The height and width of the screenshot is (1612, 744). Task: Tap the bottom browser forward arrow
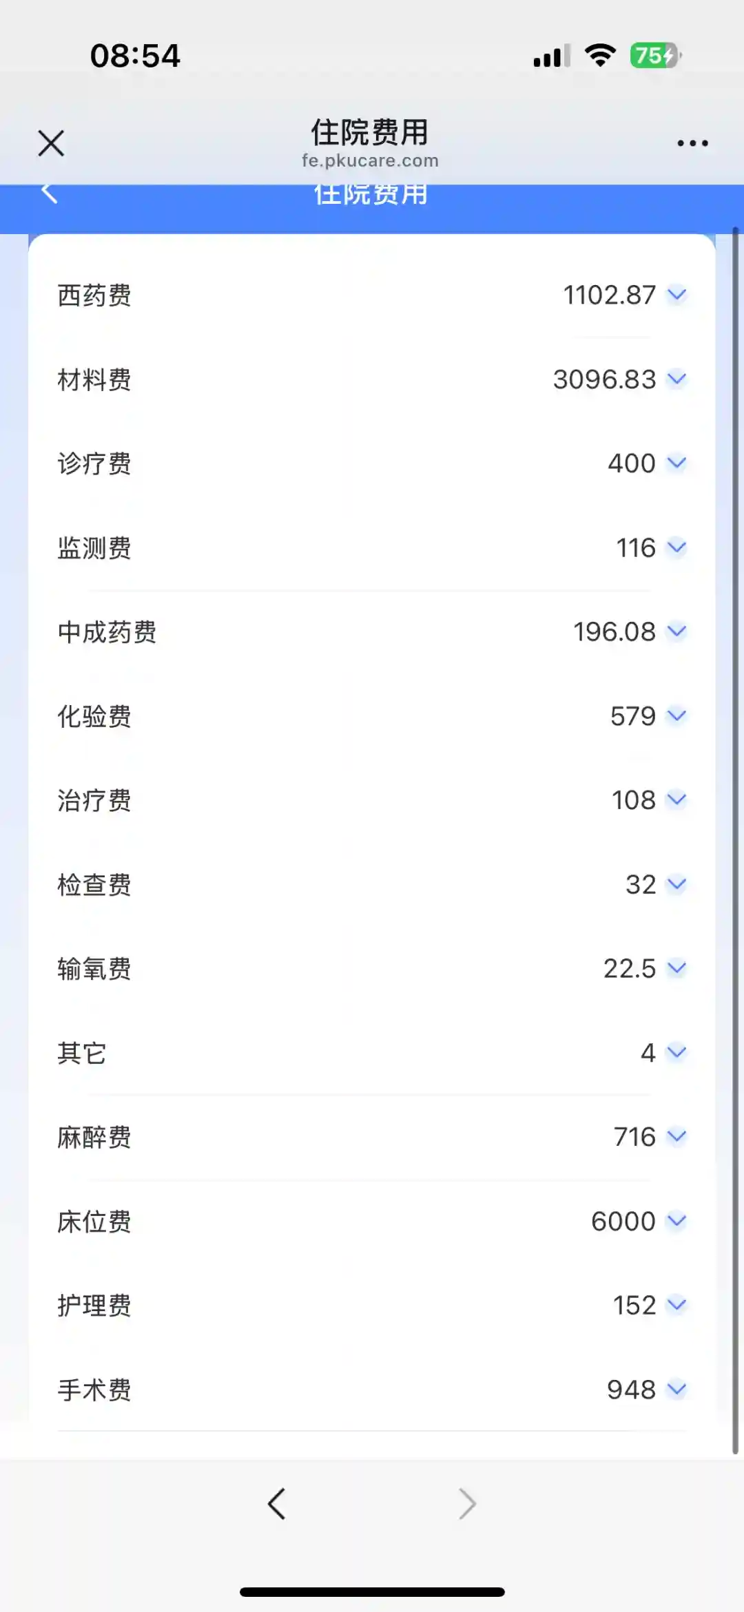pyautogui.click(x=467, y=1503)
